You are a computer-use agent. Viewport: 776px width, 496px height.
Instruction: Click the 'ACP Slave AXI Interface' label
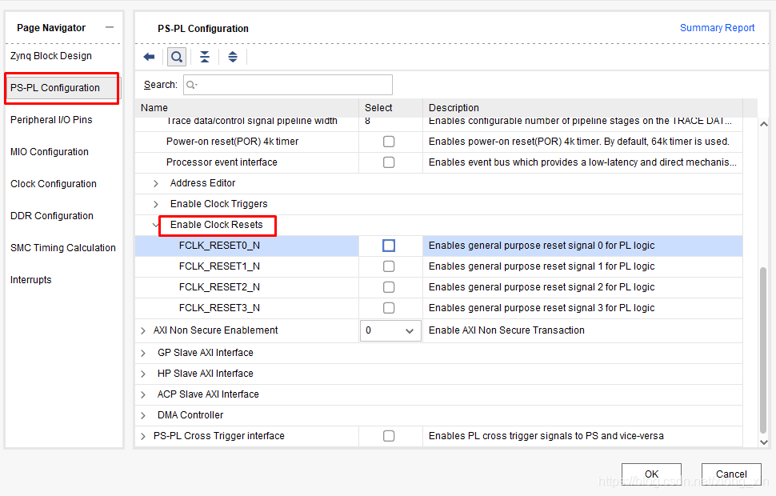point(208,394)
